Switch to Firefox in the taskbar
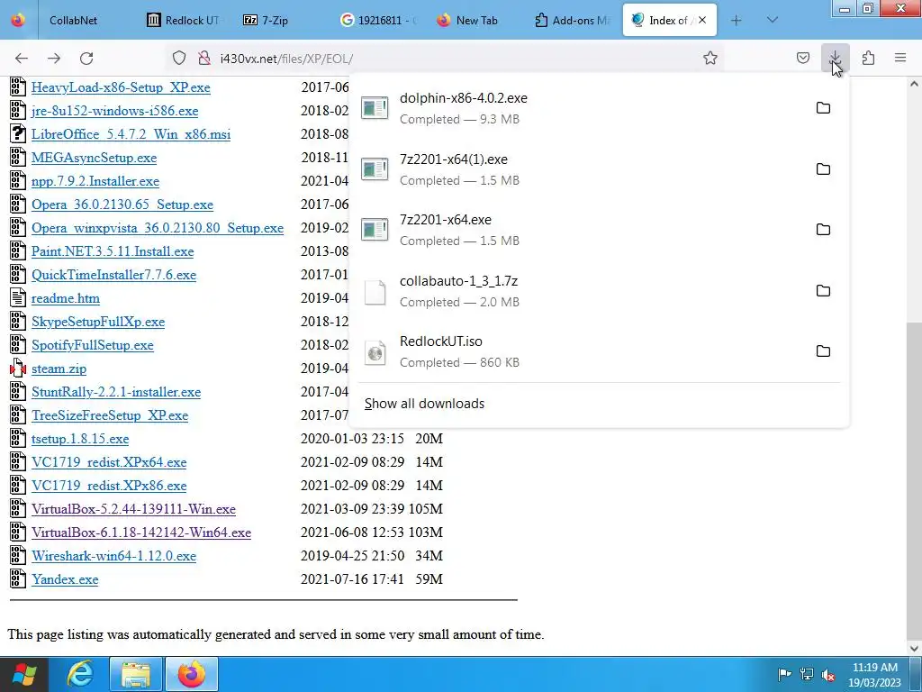 (192, 674)
